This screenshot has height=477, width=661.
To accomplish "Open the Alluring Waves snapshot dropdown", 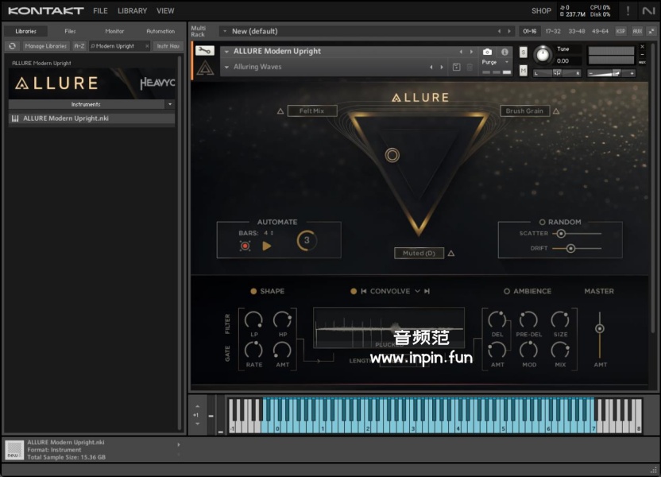I will [226, 67].
